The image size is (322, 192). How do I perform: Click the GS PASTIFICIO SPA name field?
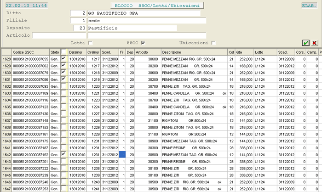144,13
